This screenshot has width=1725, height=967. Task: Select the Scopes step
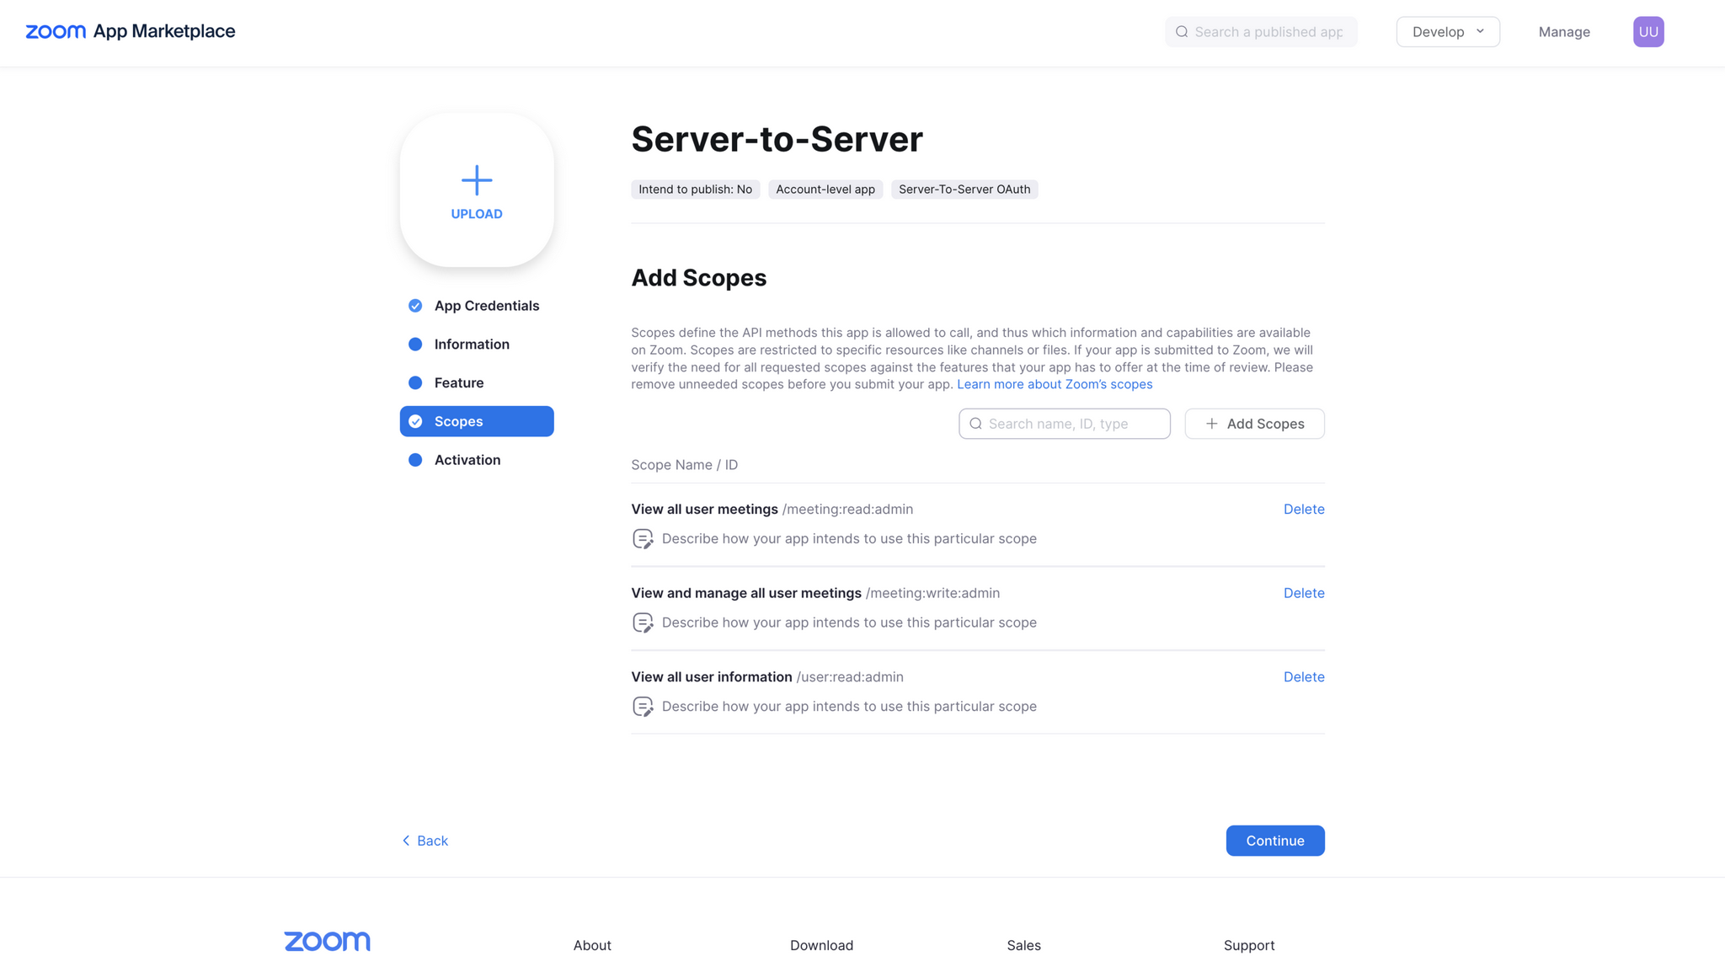477,421
